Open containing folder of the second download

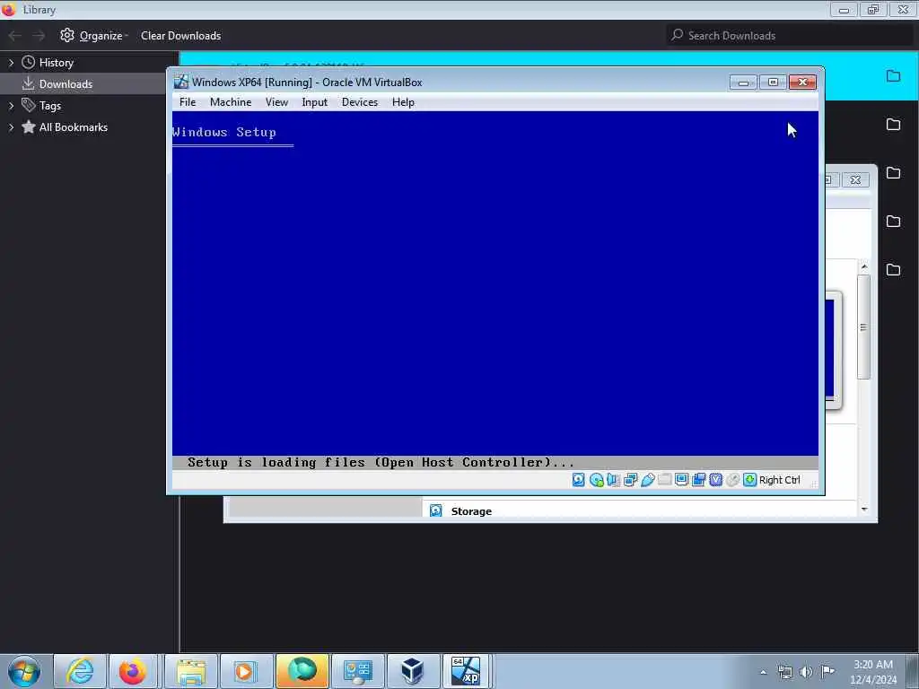[893, 124]
